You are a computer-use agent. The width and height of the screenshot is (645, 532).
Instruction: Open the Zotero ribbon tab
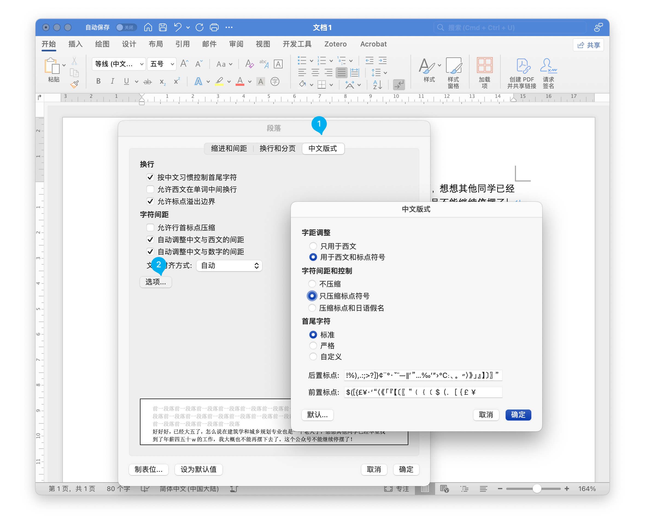click(336, 44)
